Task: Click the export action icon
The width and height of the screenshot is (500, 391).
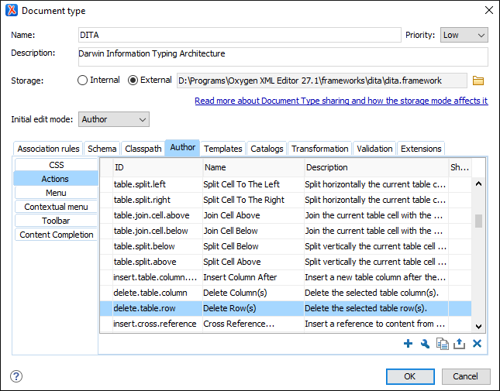Action: (x=460, y=344)
